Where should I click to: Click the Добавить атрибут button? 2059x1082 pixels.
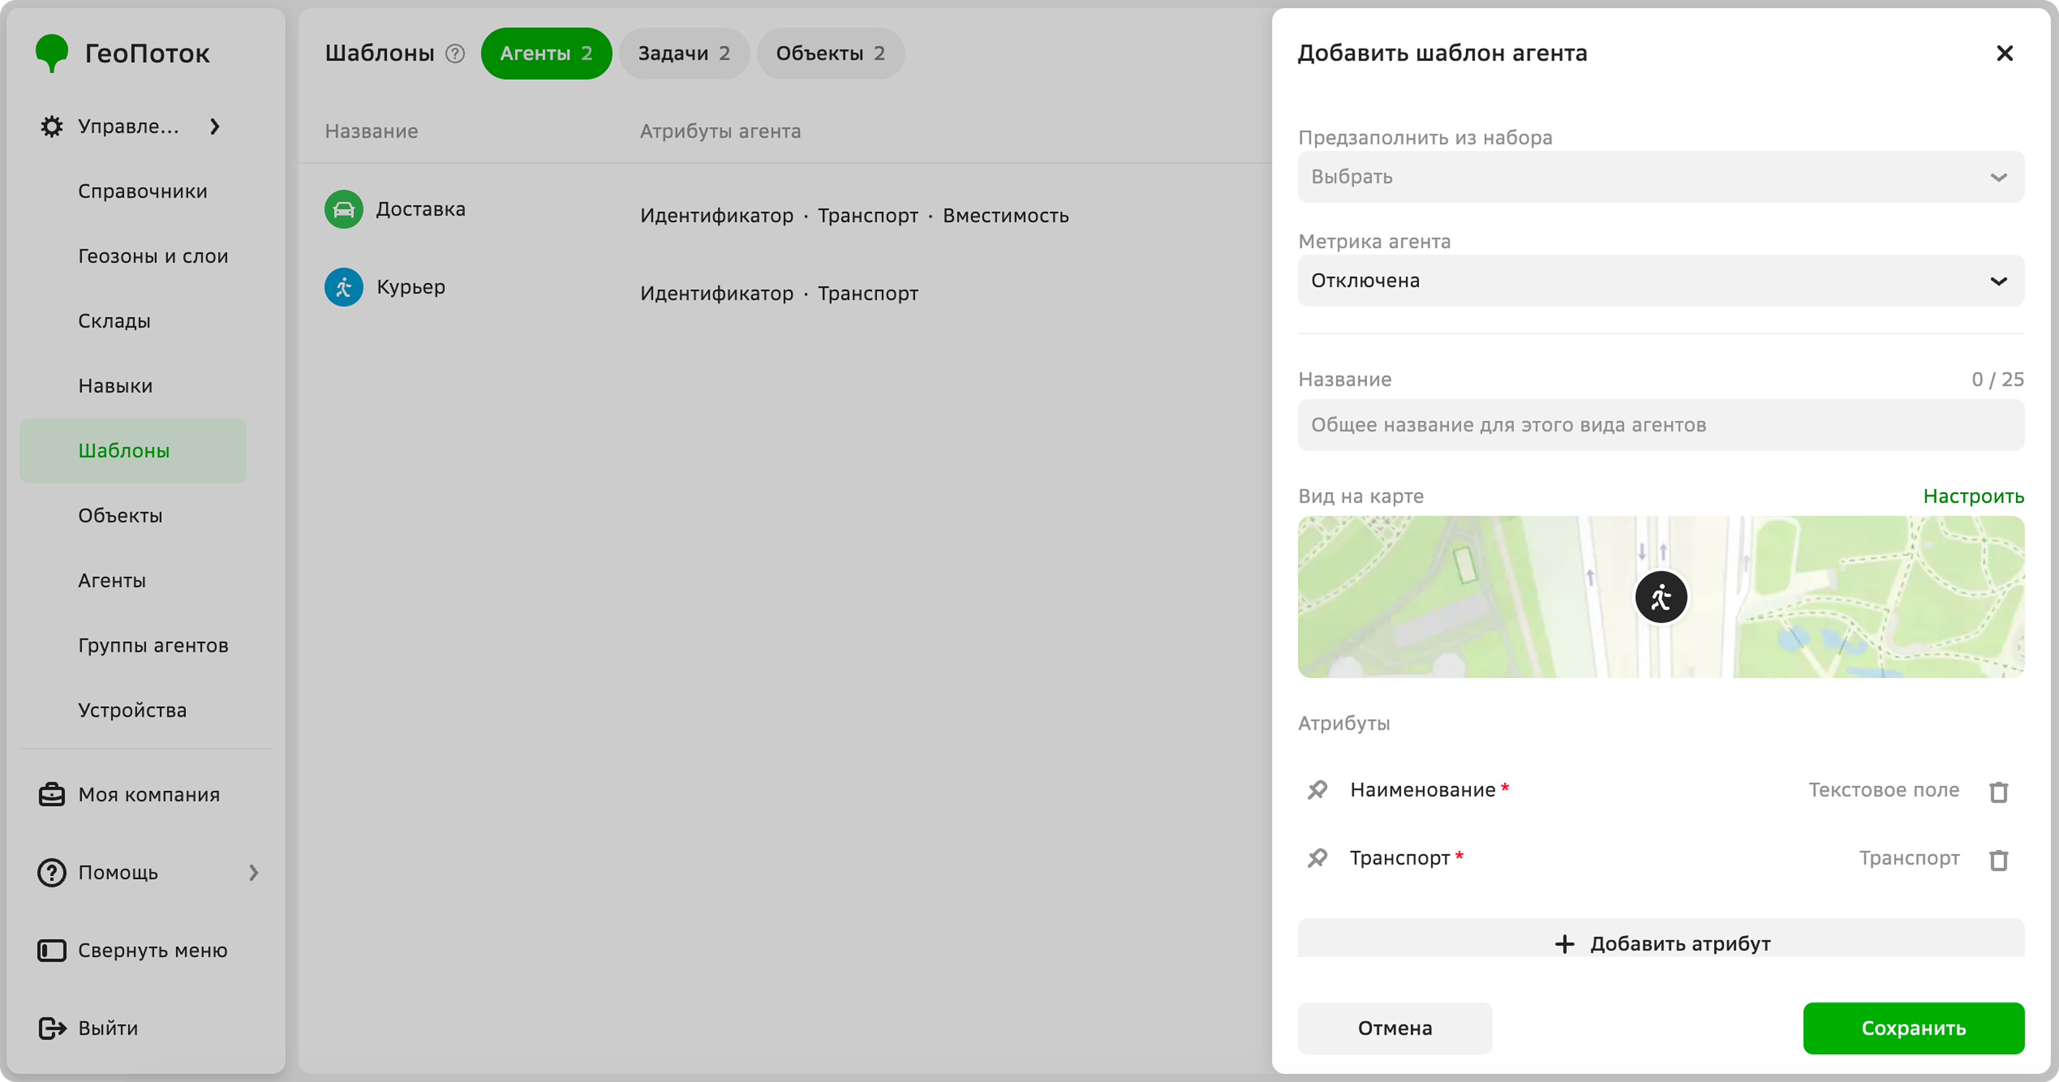pyautogui.click(x=1661, y=939)
